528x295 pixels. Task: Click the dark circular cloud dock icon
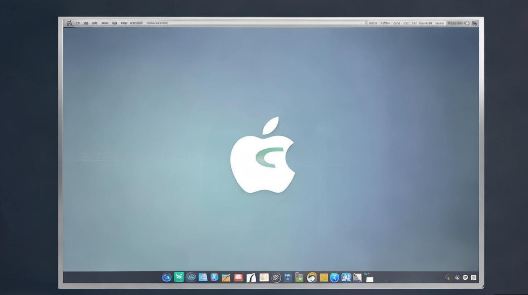pyautogui.click(x=191, y=277)
